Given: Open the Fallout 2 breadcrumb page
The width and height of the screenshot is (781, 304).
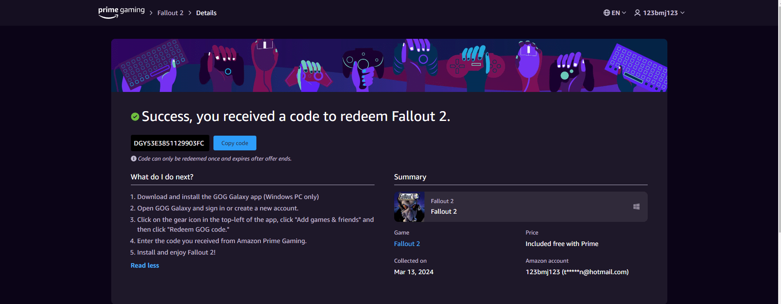Looking at the screenshot, I should coord(170,13).
